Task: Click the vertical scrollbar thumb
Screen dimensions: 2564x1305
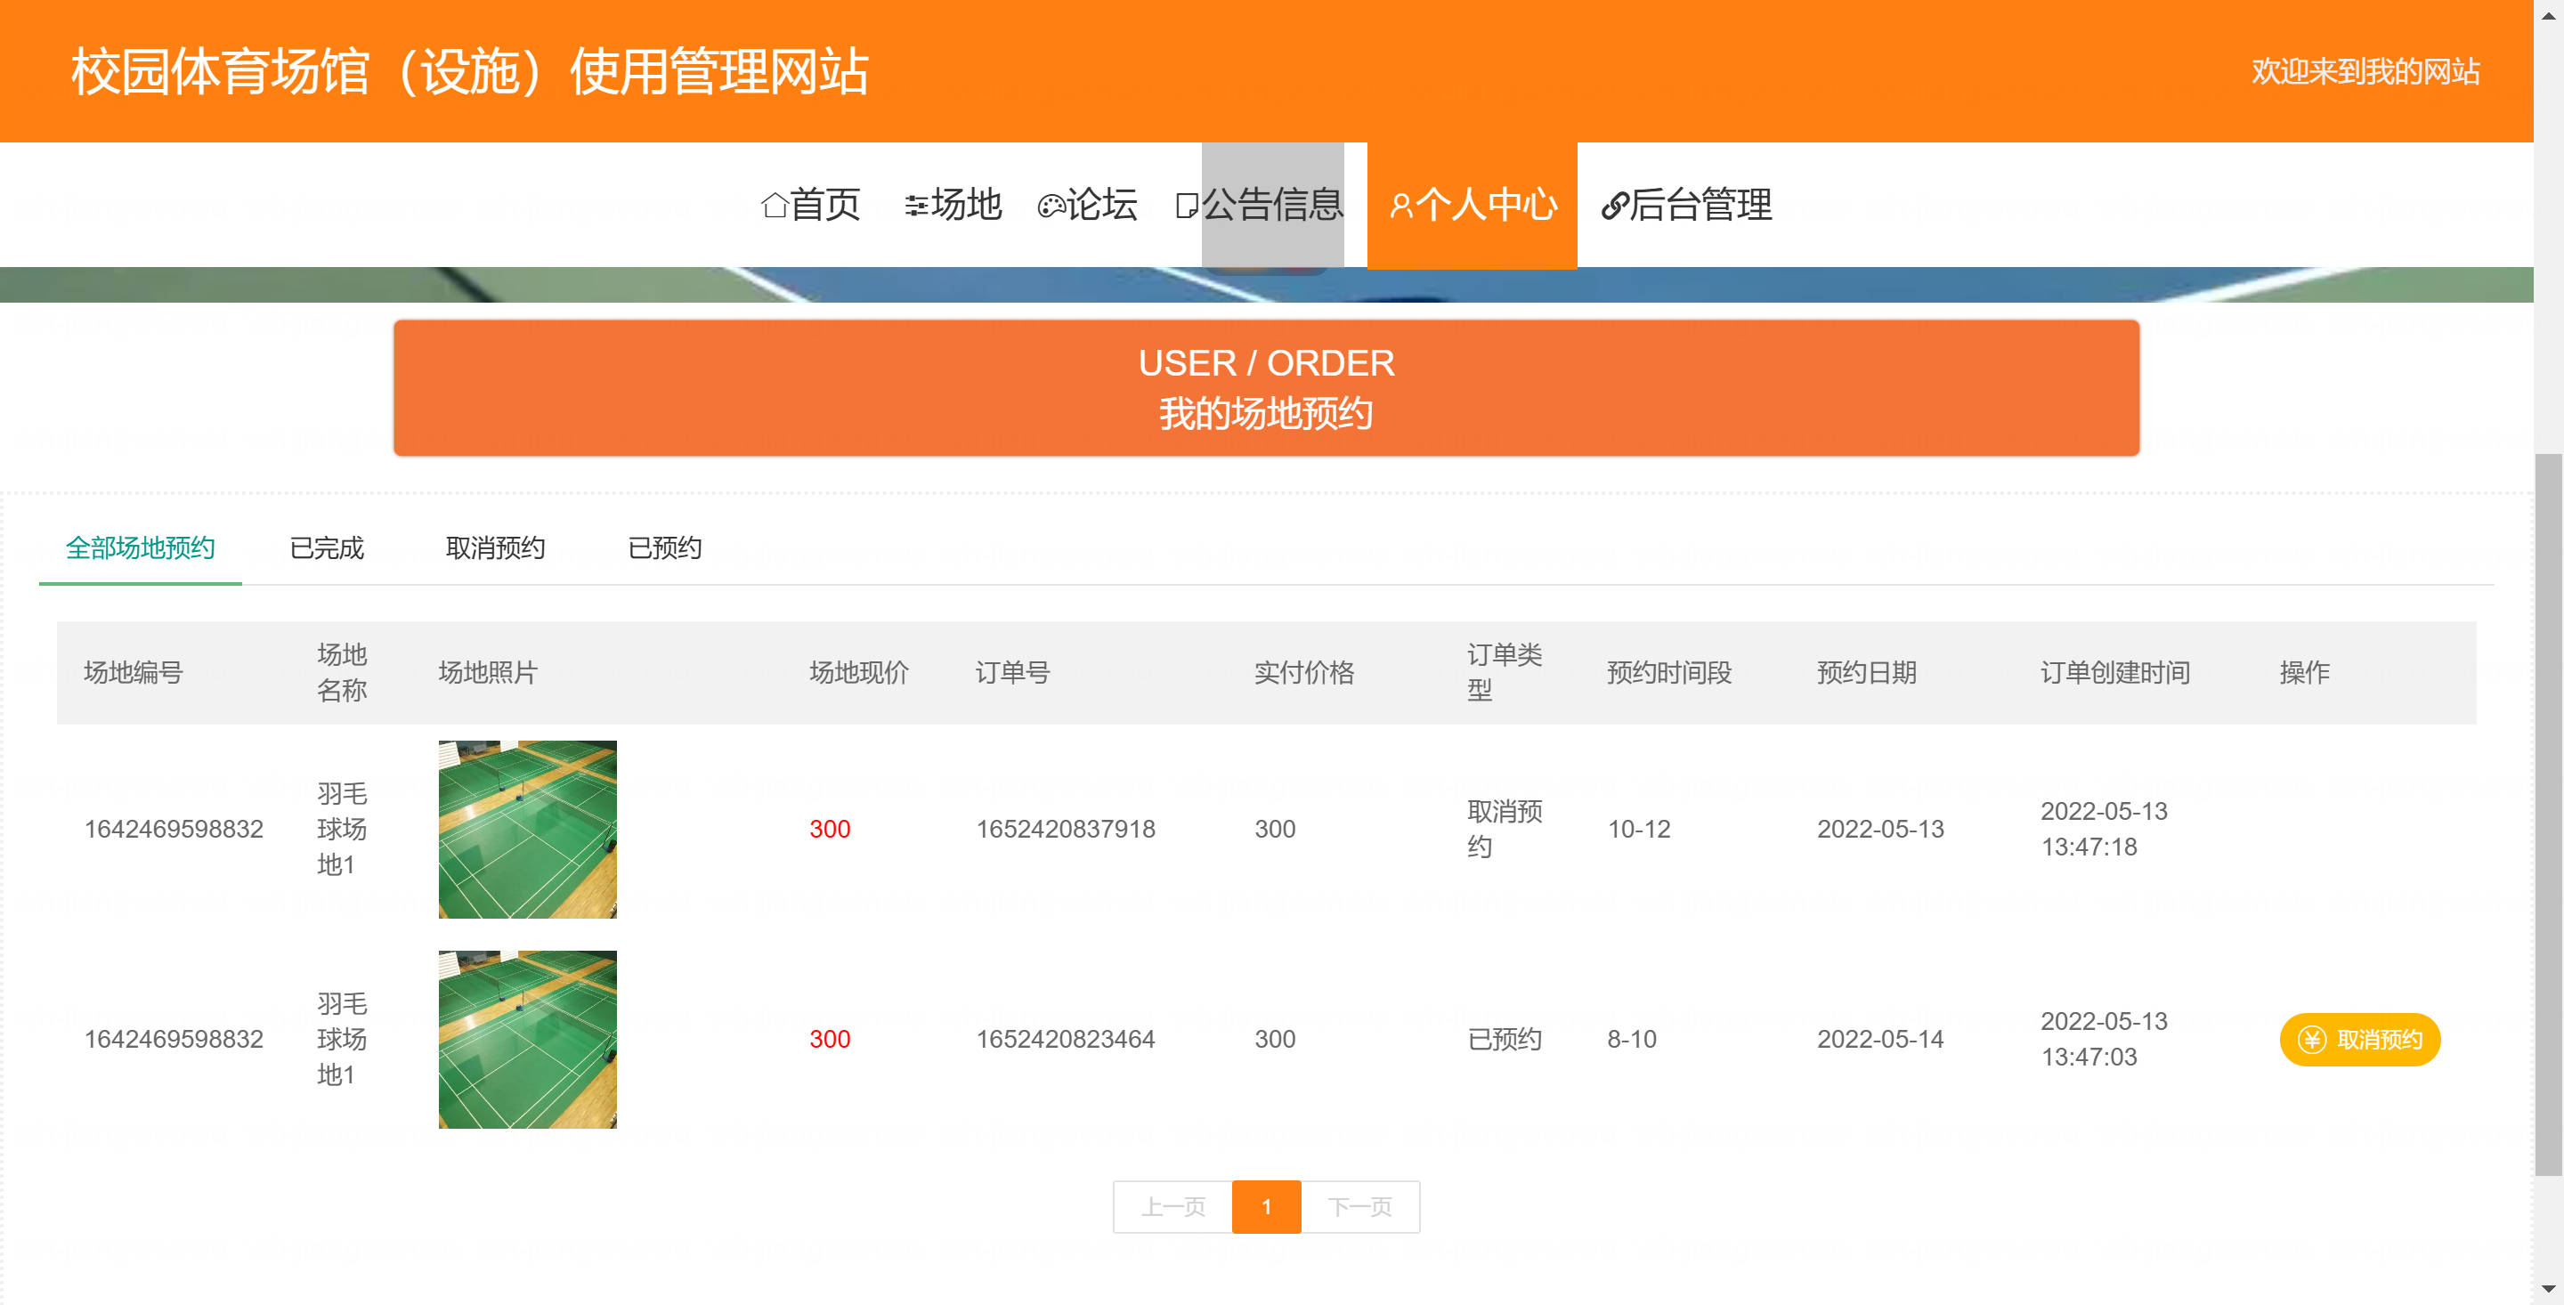Action: [2549, 815]
